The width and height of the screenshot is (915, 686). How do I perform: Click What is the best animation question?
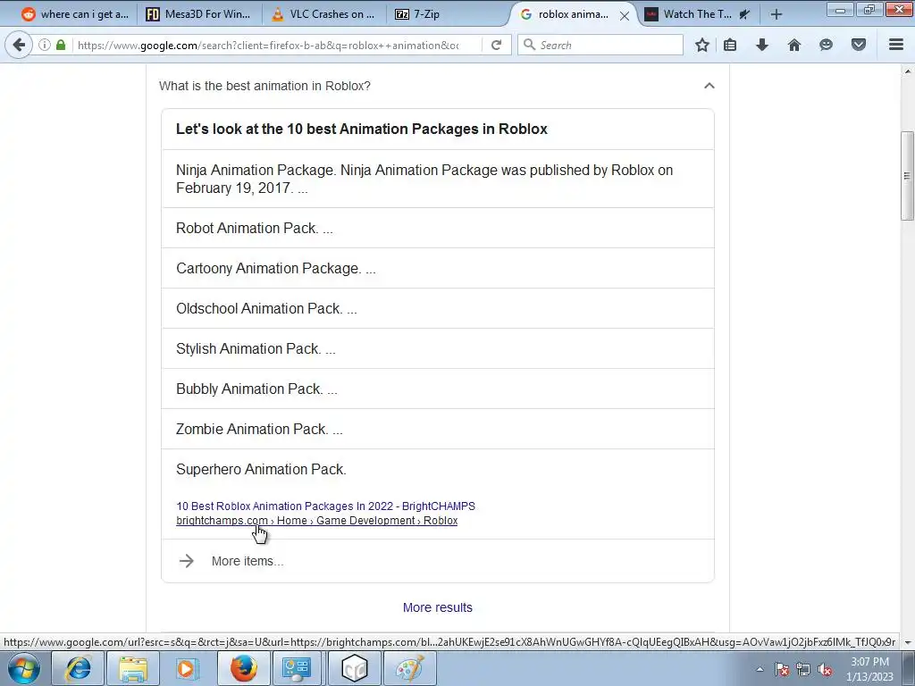pyautogui.click(x=264, y=86)
